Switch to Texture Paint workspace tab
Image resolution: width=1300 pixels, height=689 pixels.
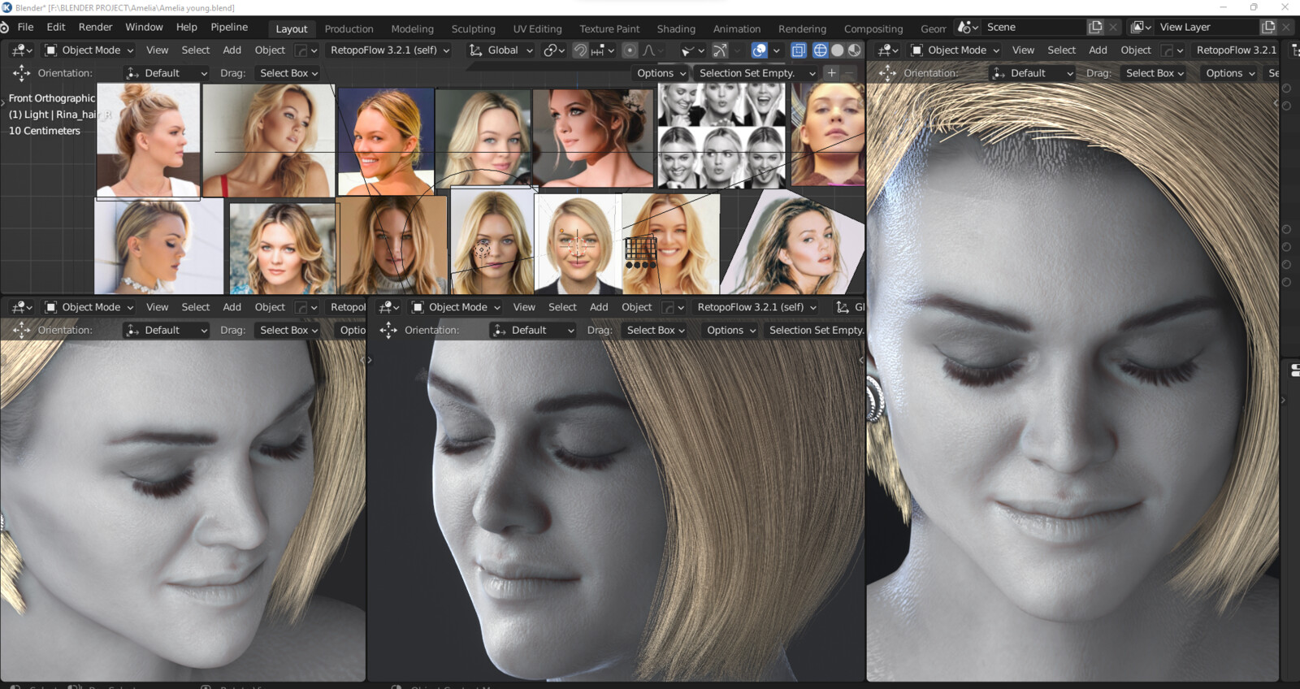click(609, 28)
